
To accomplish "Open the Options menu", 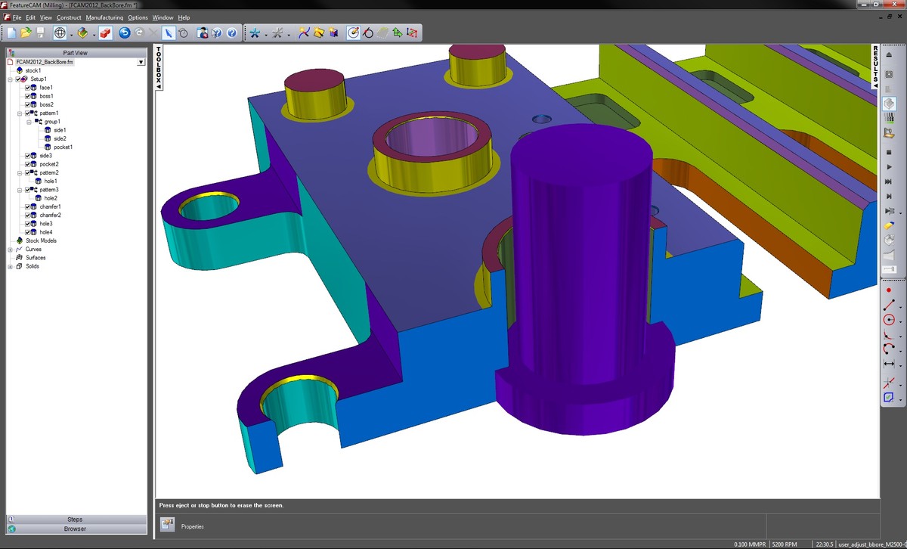I will click(x=138, y=17).
